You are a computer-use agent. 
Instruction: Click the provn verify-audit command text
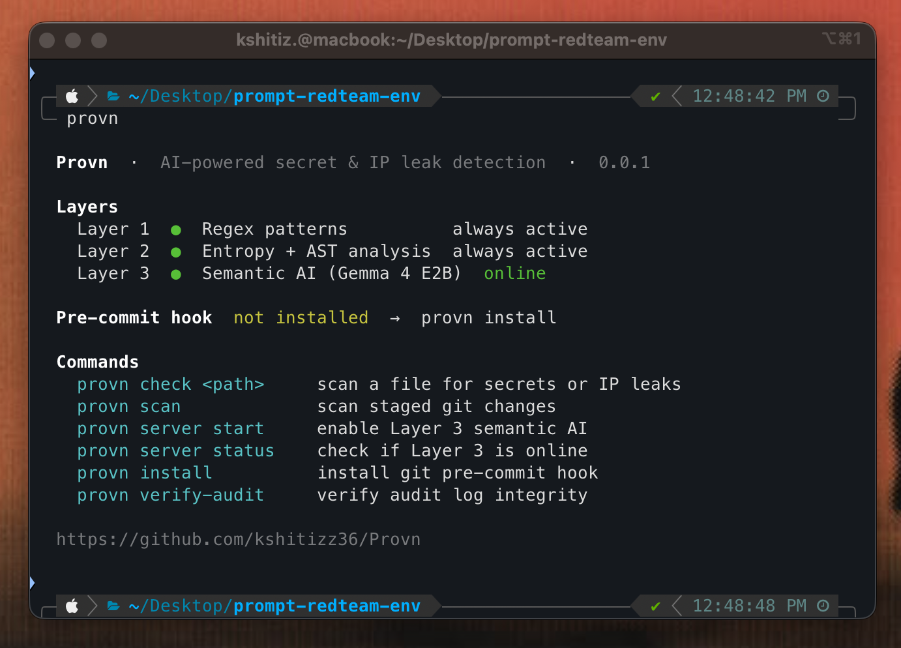[170, 495]
